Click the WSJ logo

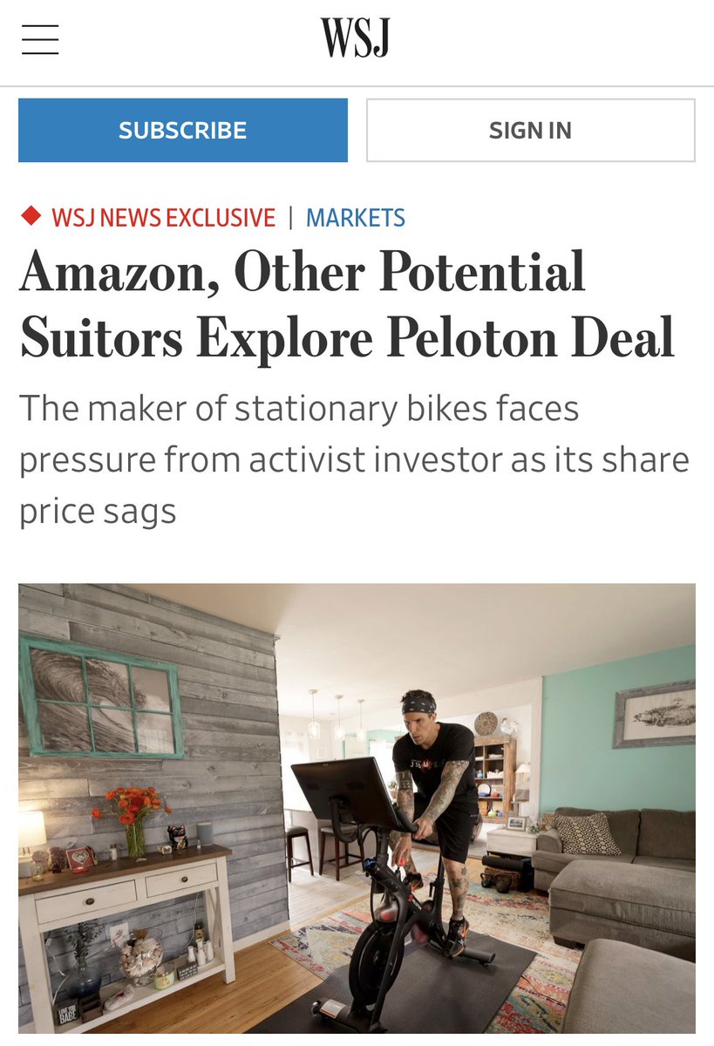(355, 38)
